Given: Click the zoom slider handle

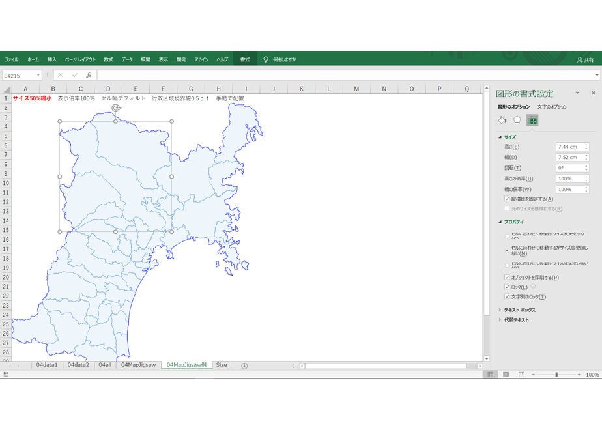Looking at the screenshot, I should [556, 375].
